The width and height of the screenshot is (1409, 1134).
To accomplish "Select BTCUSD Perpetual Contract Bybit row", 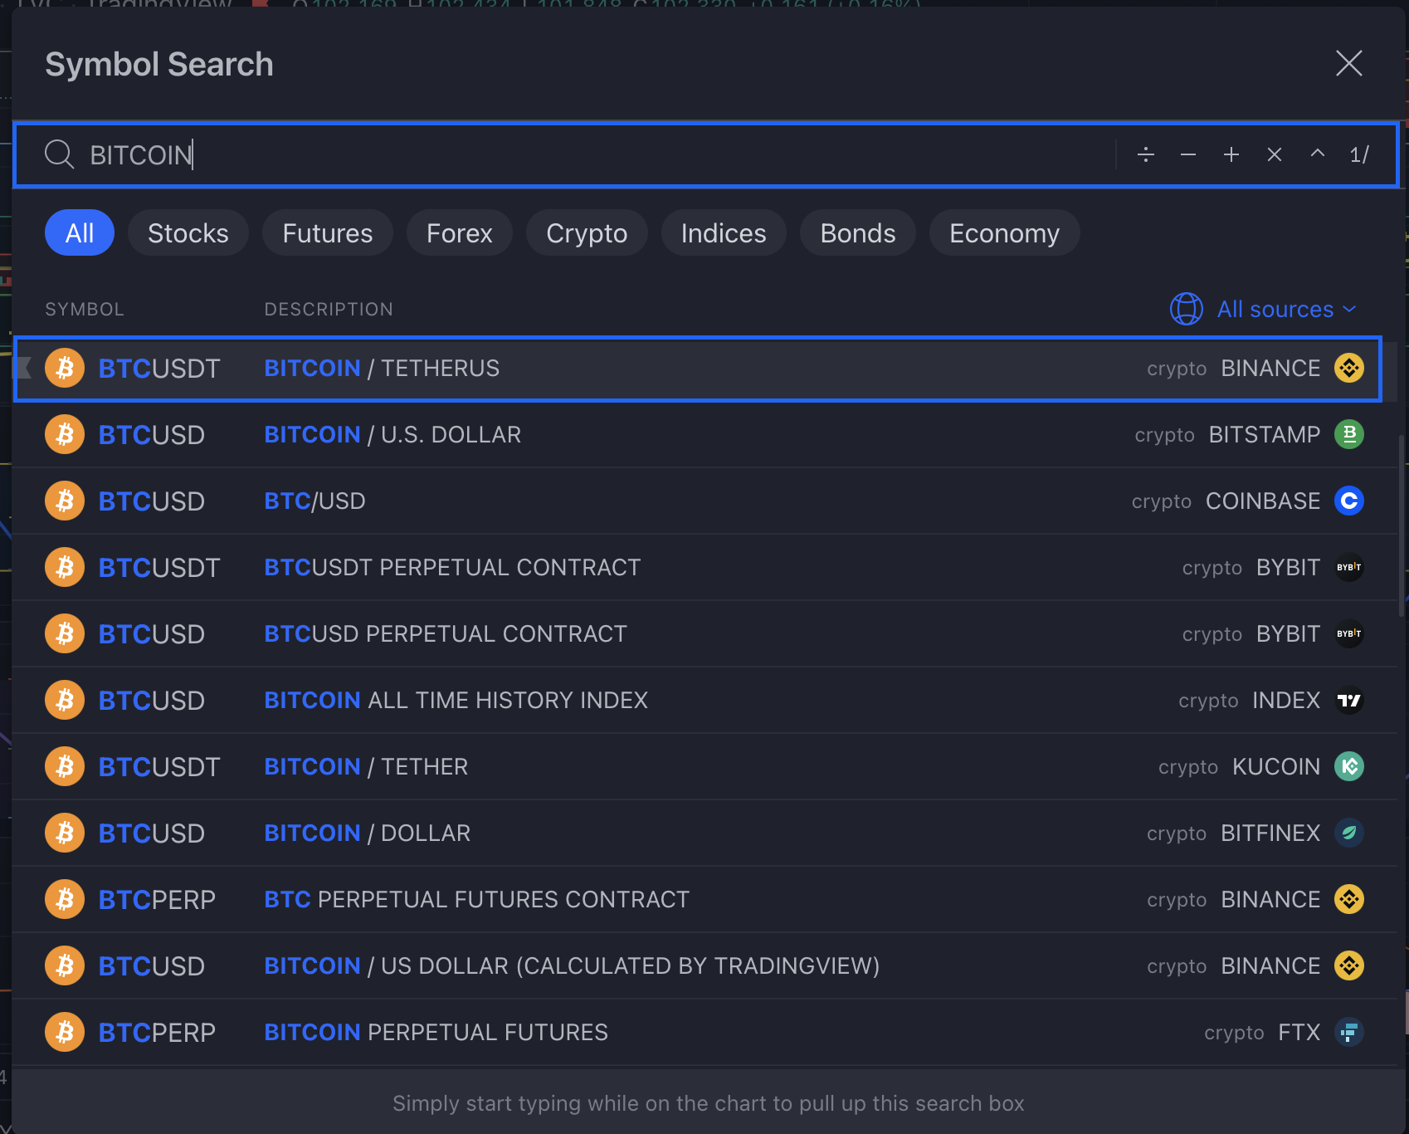I will click(705, 634).
